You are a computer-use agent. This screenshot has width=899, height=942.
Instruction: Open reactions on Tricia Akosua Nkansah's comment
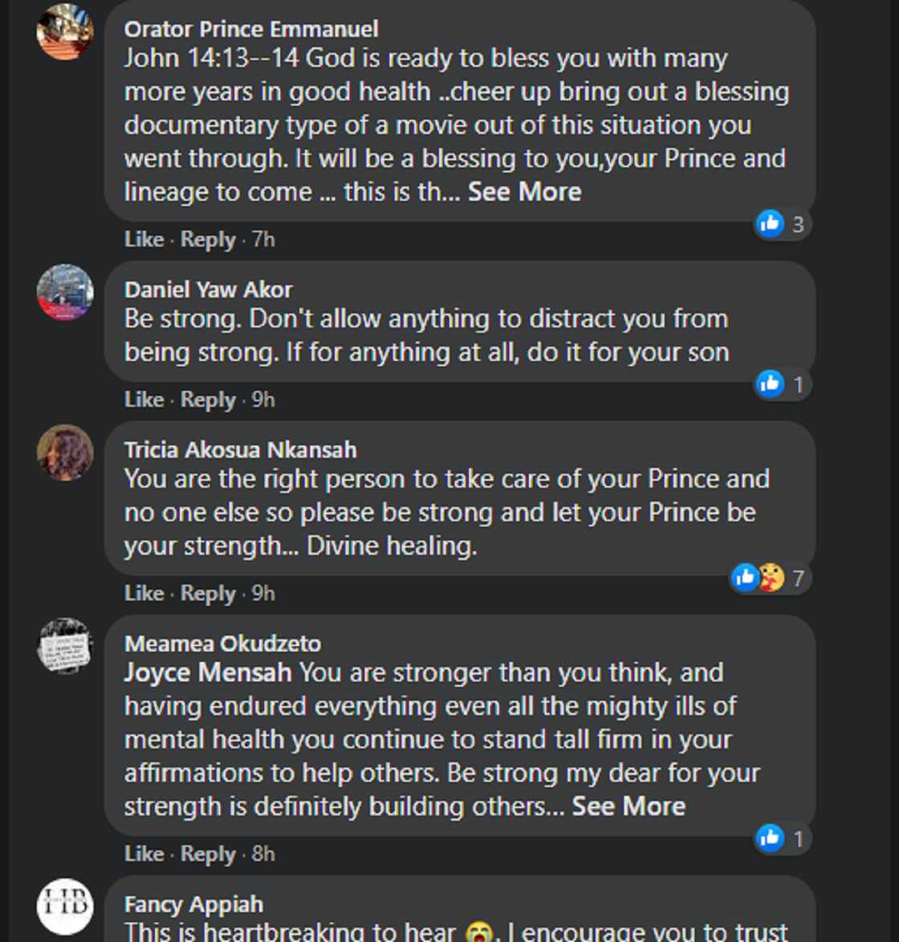[x=768, y=578]
